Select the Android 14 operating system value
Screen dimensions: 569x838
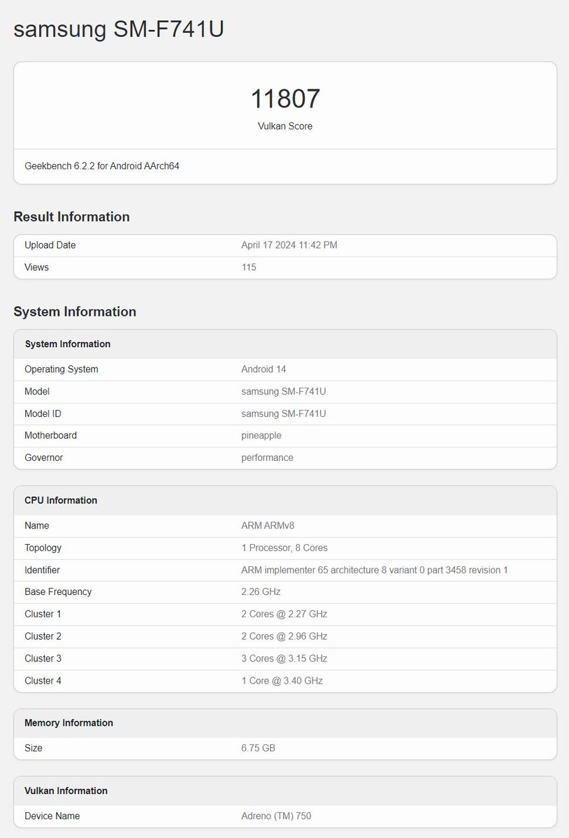coord(264,369)
